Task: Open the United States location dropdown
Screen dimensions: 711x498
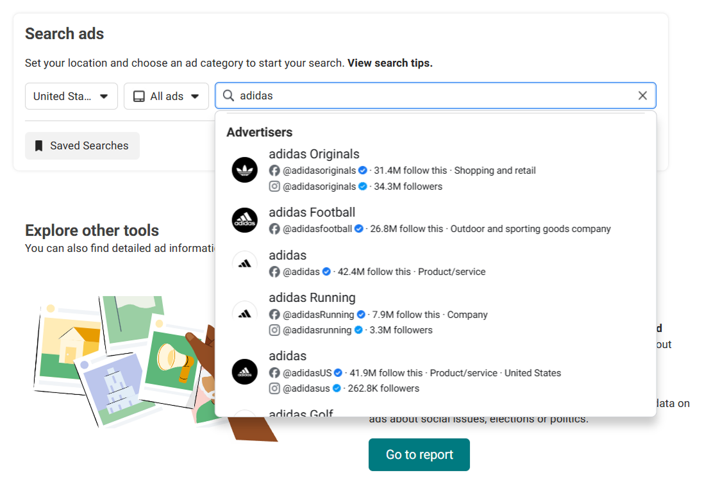Action: click(71, 96)
